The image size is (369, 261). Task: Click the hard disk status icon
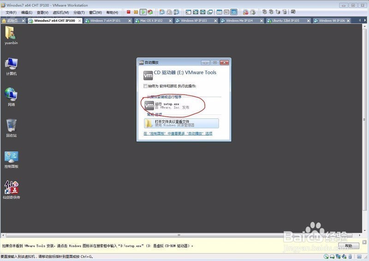(332, 256)
